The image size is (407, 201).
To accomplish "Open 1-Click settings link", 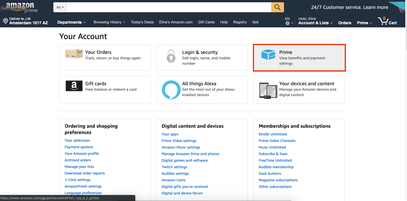I will coord(78,180).
